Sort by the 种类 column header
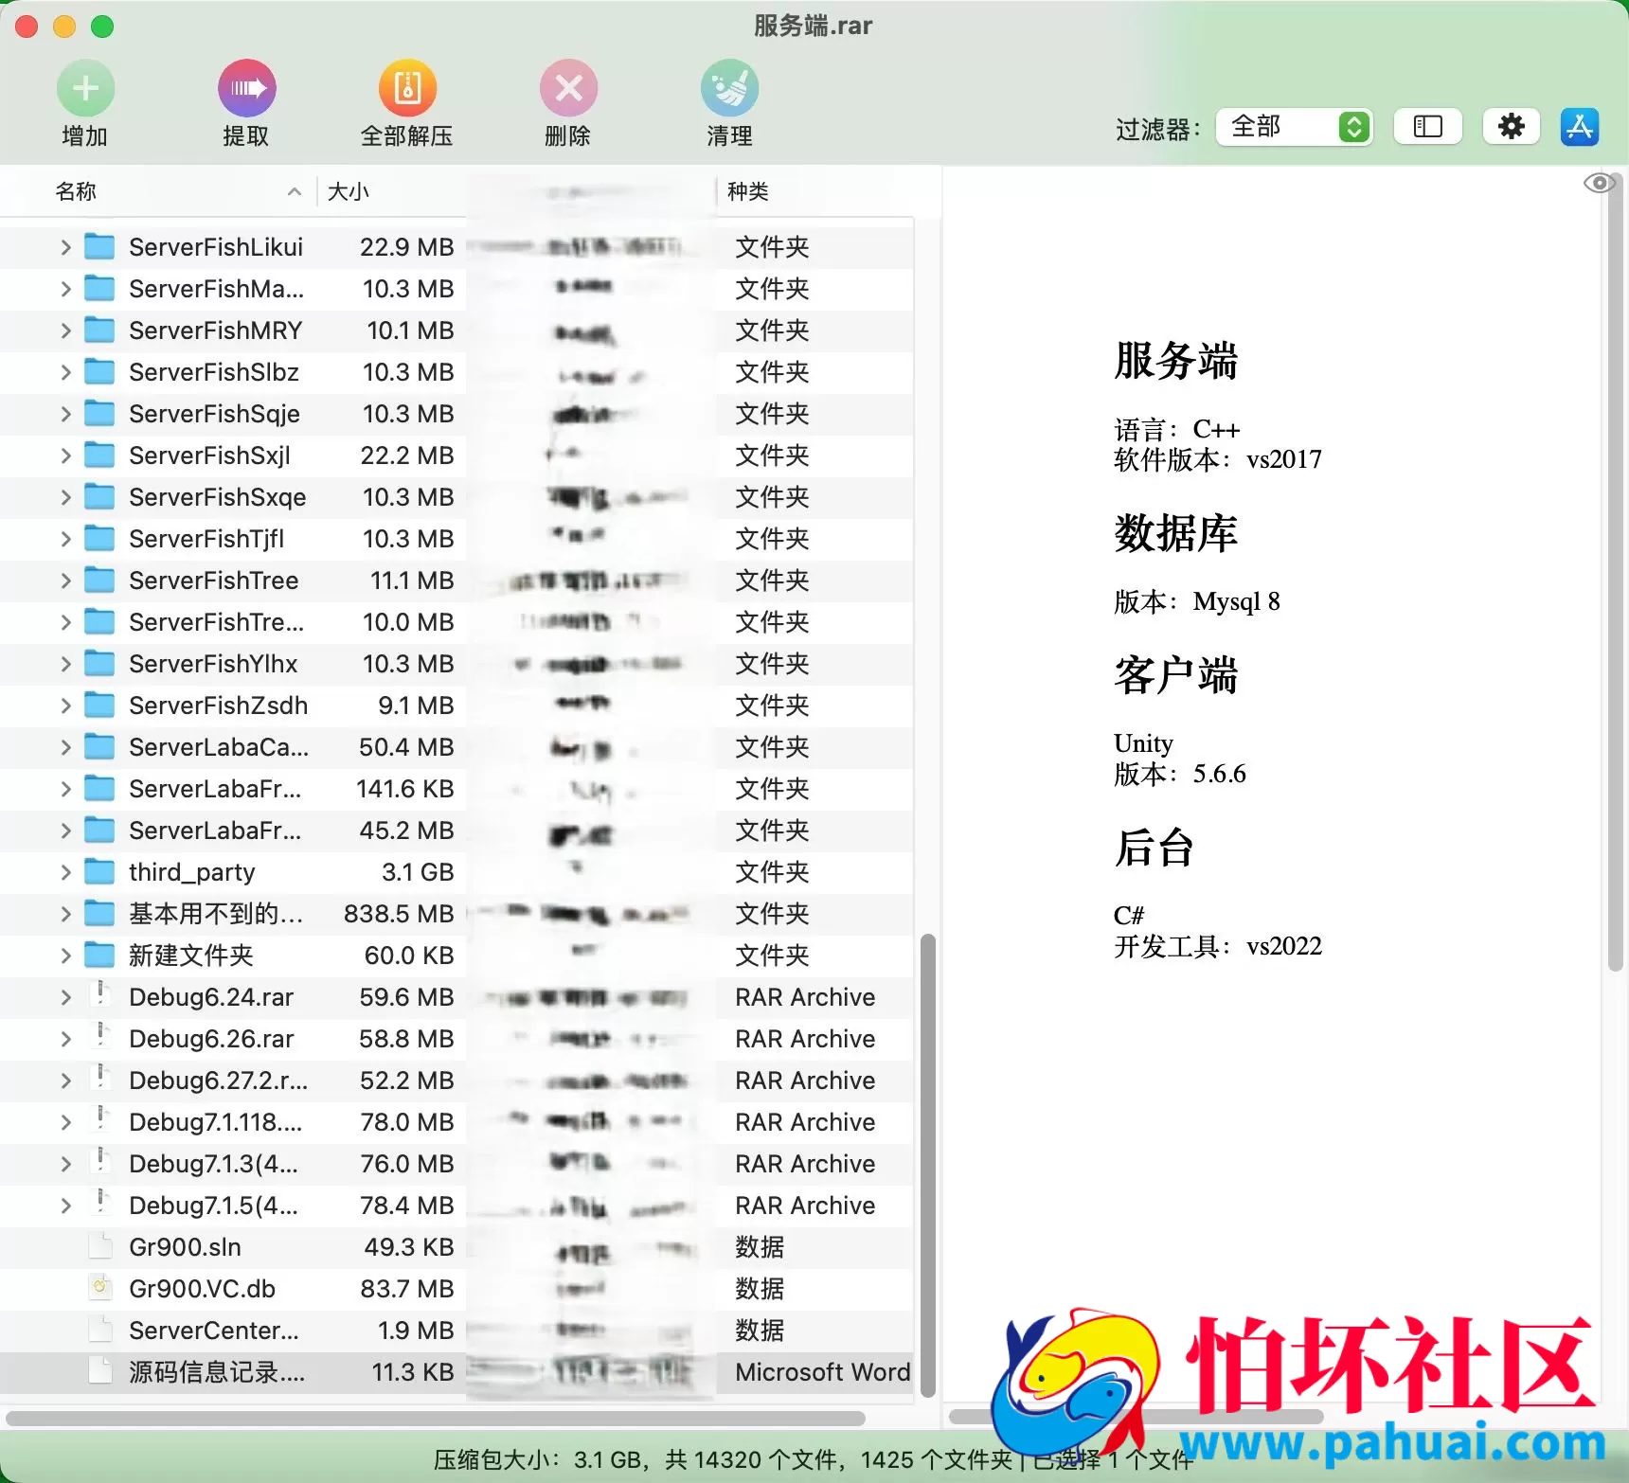 747,191
